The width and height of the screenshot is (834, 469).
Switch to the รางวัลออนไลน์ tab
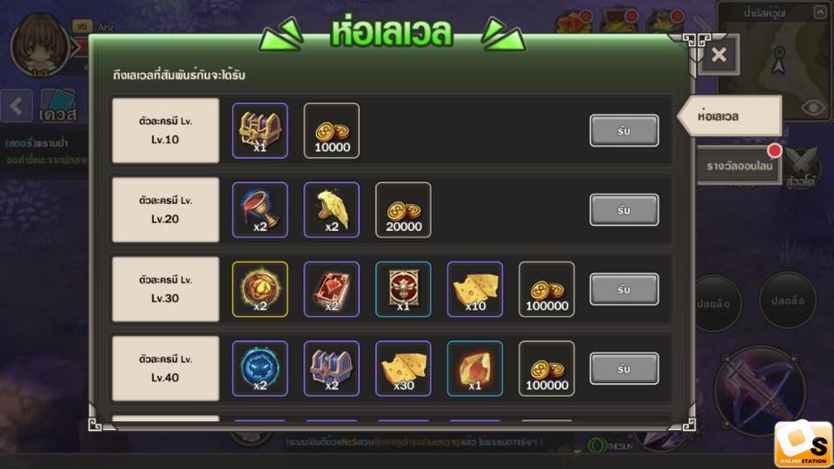(739, 166)
